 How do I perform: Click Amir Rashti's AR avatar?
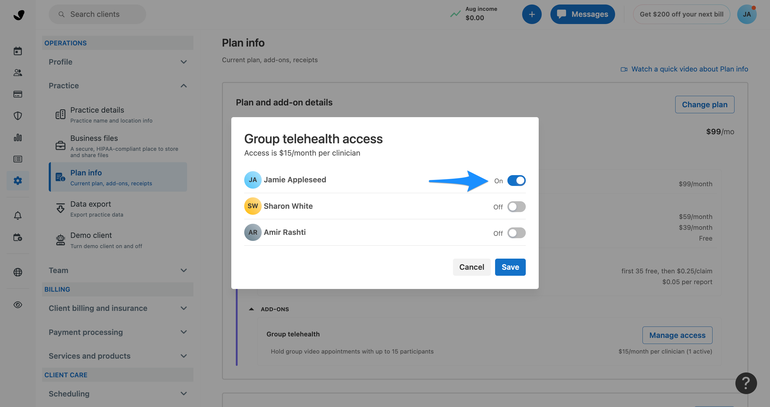pos(253,232)
